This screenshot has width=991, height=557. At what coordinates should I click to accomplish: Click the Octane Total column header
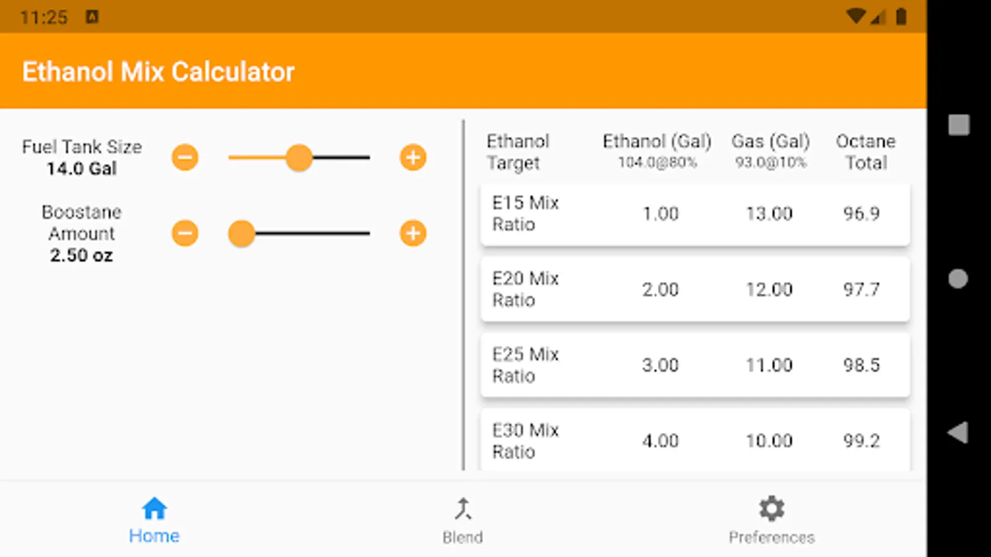pos(865,152)
